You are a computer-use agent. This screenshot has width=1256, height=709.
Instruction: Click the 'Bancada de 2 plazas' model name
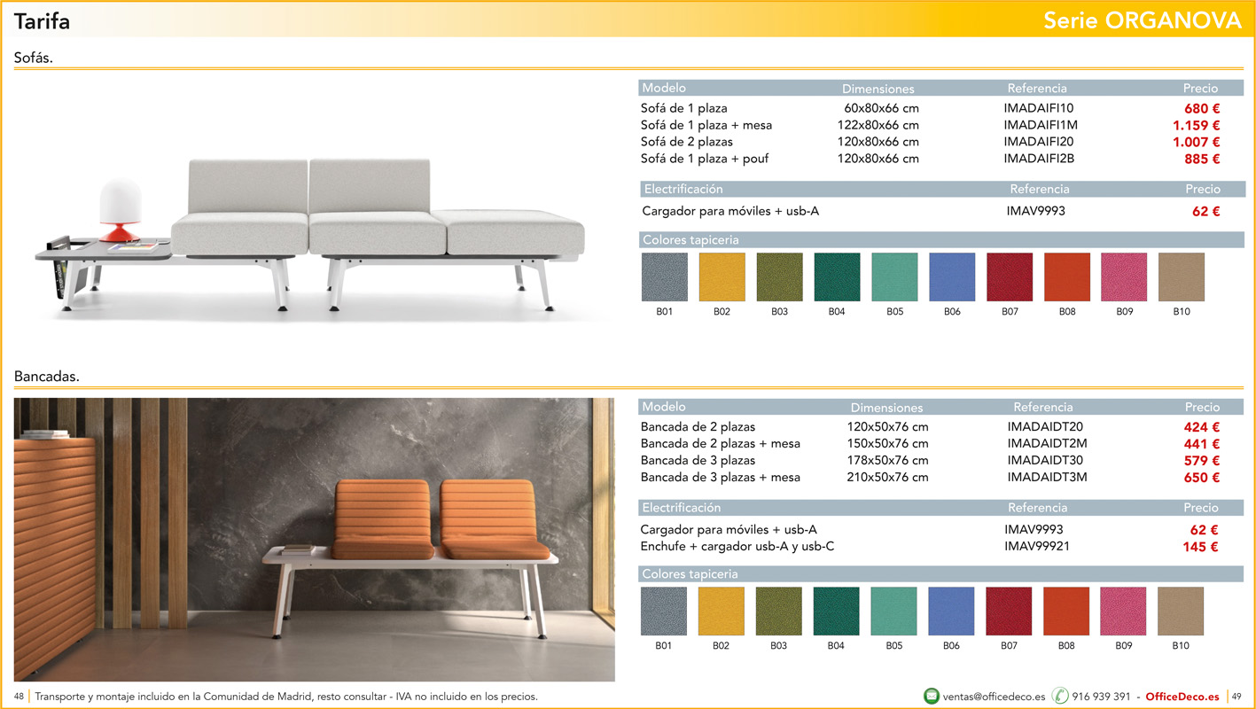pos(698,427)
